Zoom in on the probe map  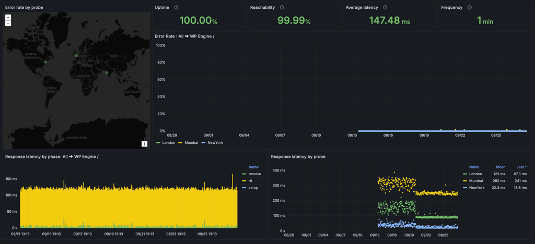point(8,17)
